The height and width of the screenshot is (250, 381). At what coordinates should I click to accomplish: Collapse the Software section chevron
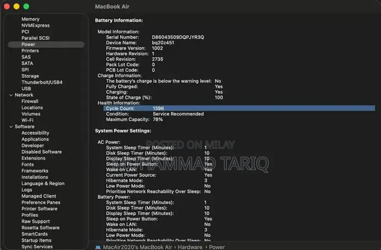point(11,127)
